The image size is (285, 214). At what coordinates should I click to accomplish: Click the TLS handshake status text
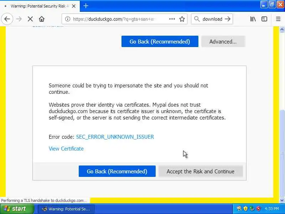(x=43, y=200)
